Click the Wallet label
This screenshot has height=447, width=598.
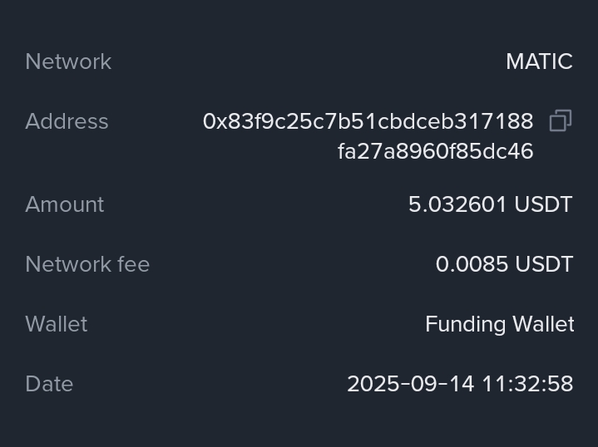[x=57, y=324]
